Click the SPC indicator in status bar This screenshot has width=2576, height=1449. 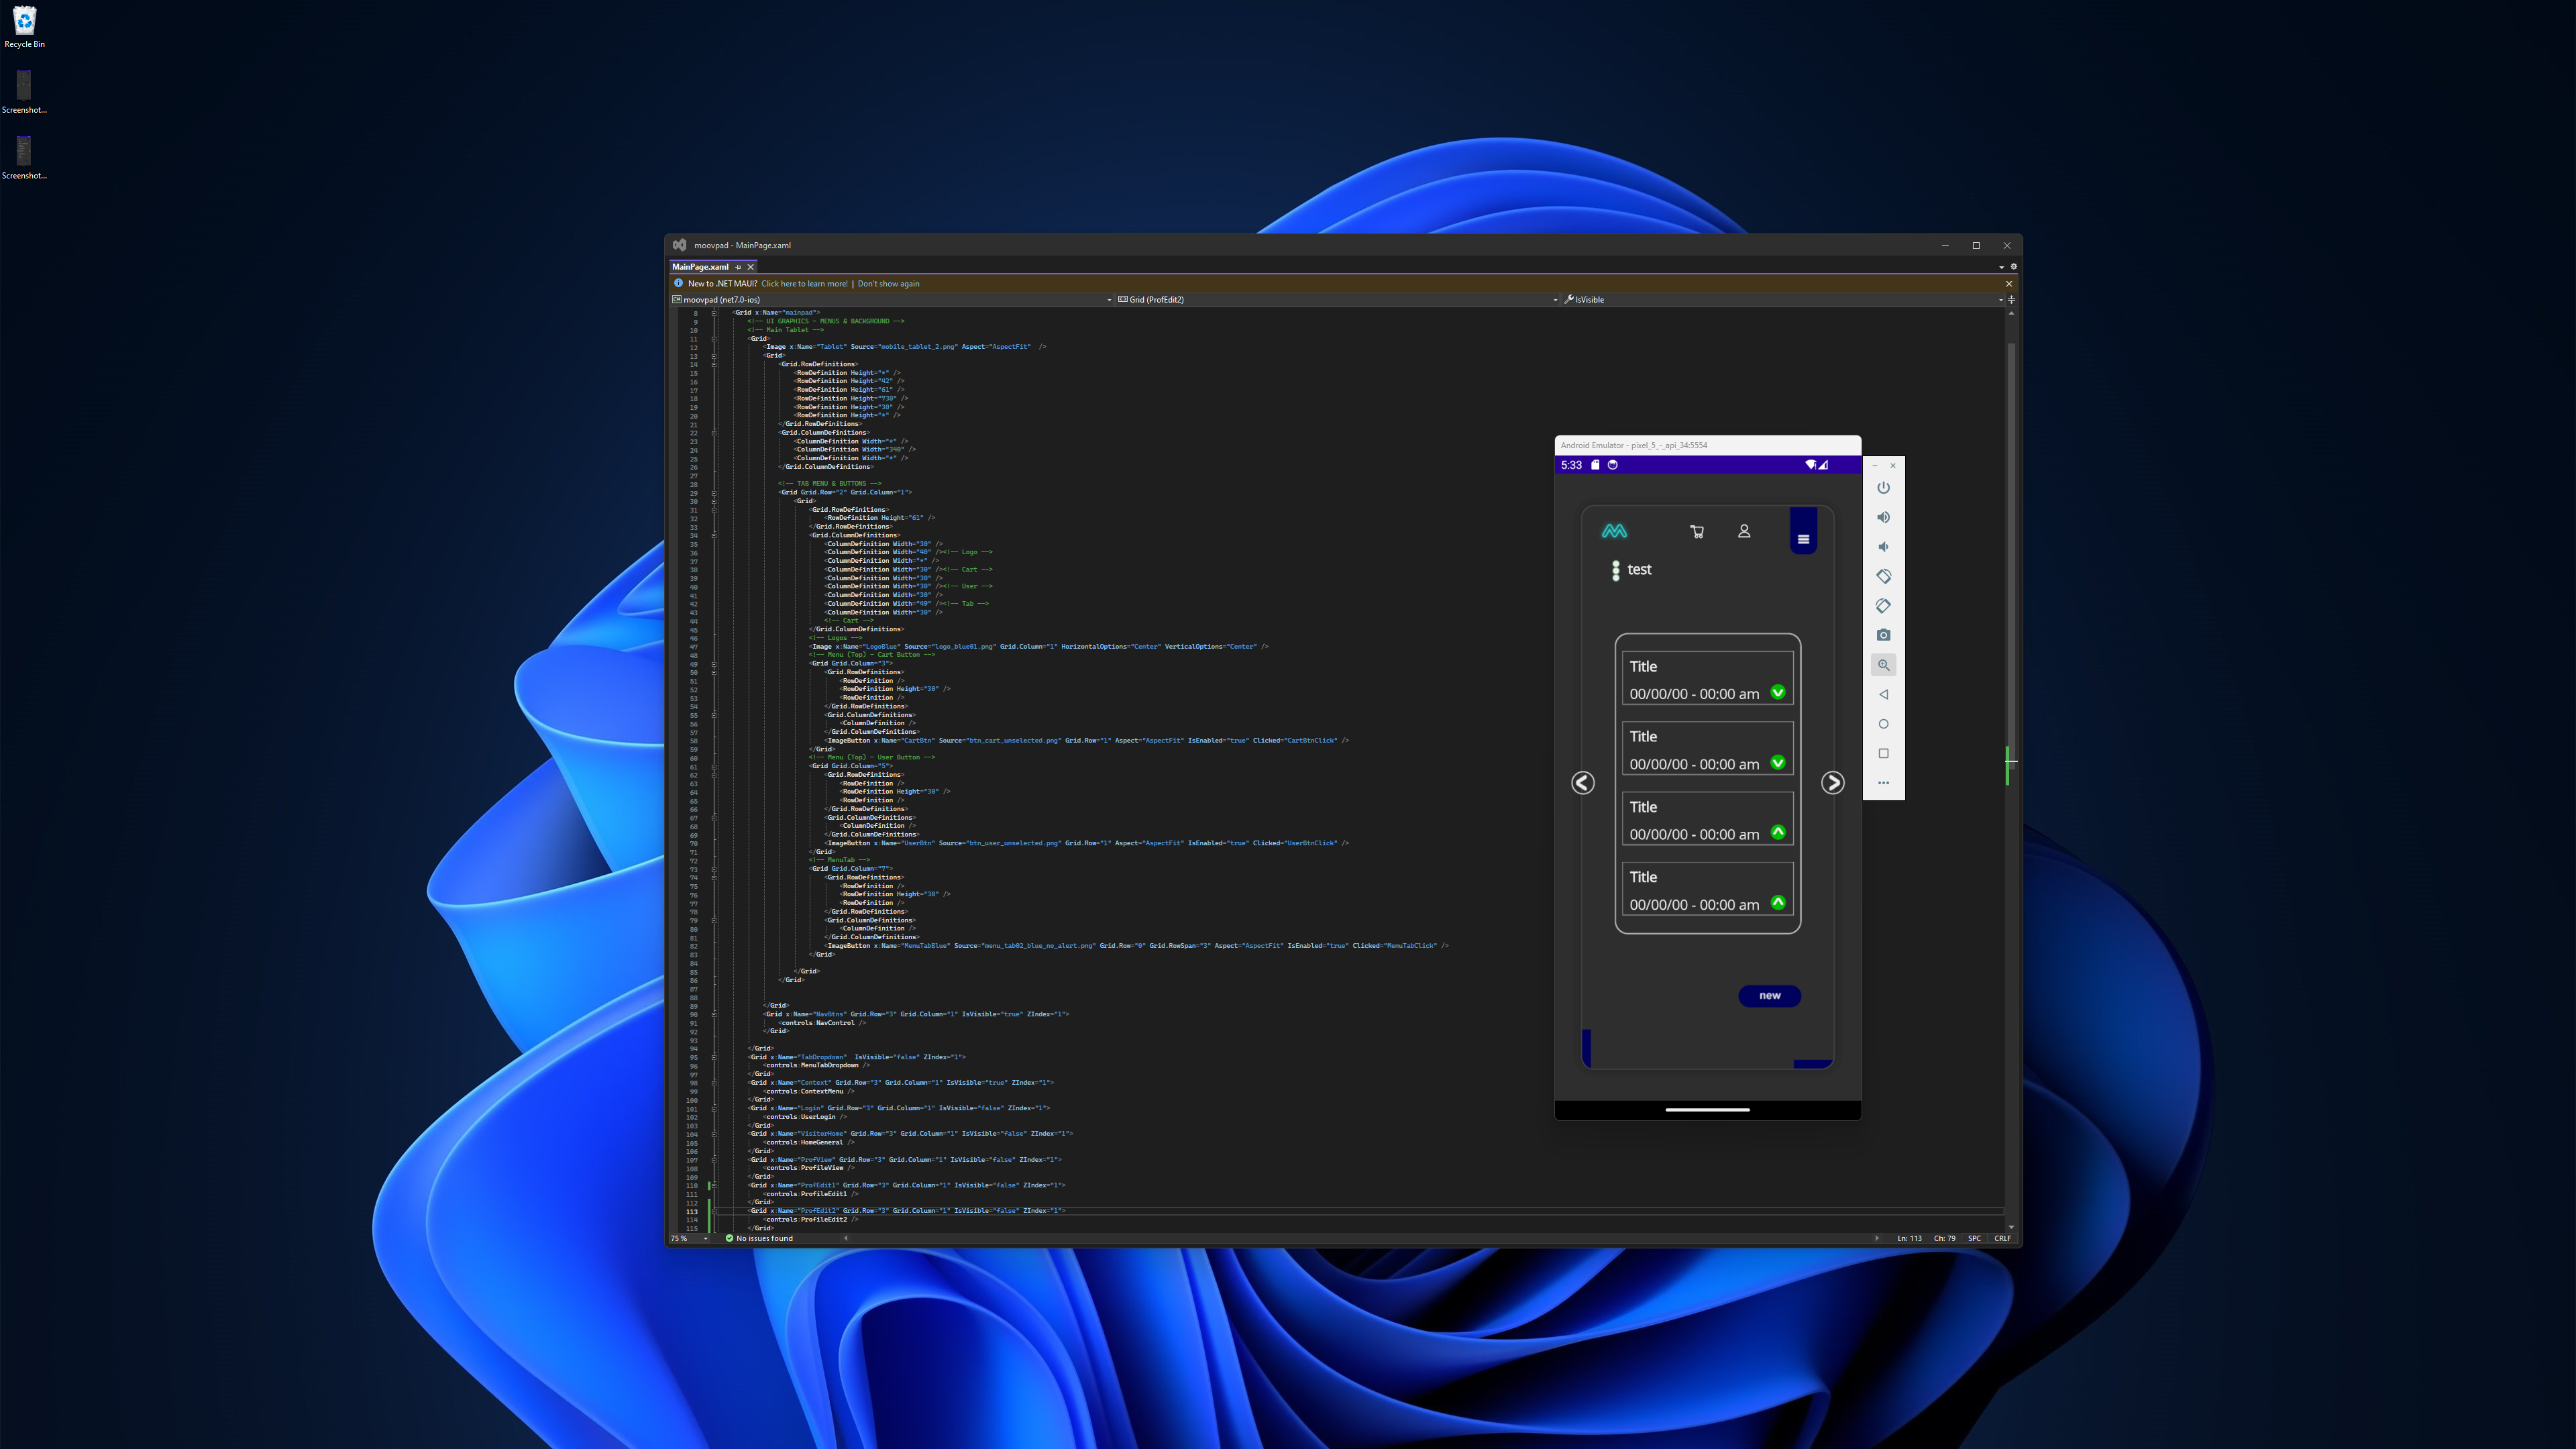[1974, 1238]
